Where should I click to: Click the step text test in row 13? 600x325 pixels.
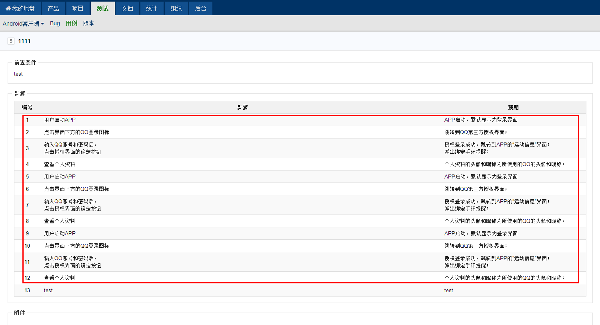[x=48, y=290]
